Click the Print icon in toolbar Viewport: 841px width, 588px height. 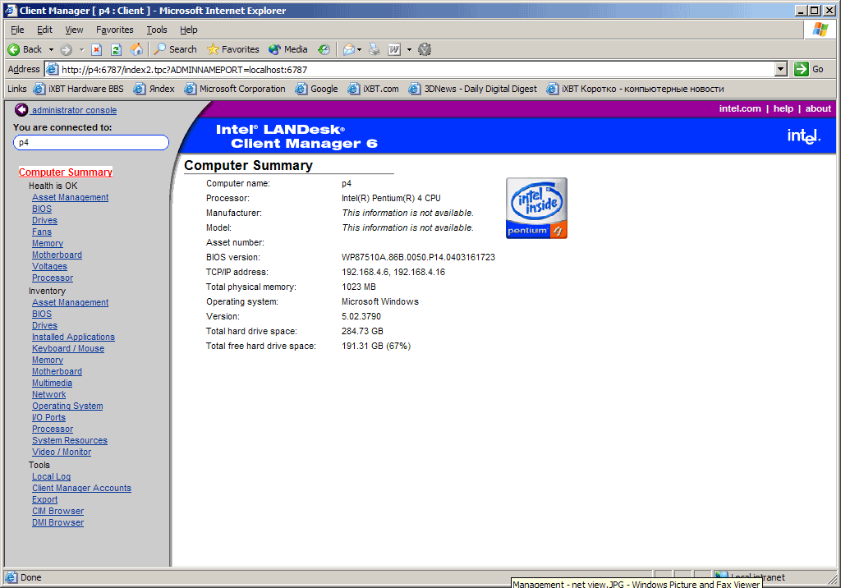375,49
